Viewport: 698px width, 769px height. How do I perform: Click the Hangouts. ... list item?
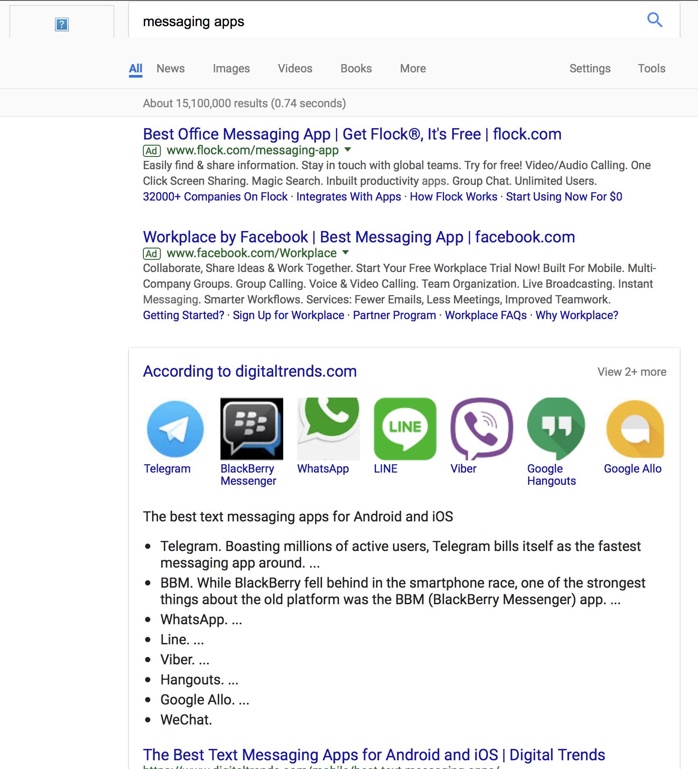click(x=199, y=680)
